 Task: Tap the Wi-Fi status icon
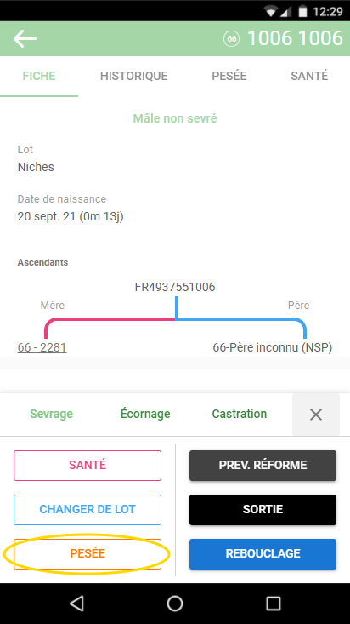tap(272, 12)
